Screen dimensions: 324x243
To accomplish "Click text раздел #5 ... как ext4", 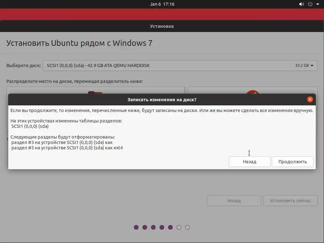I will click(x=67, y=148).
